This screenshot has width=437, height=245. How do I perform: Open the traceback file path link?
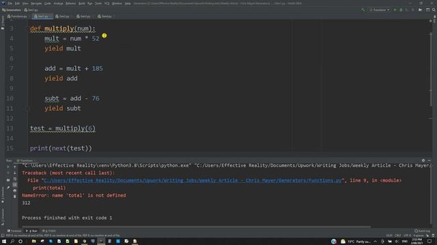click(x=193, y=180)
